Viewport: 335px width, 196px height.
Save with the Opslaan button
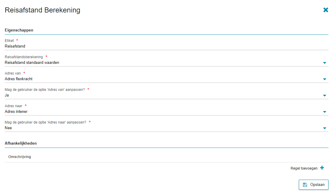click(x=313, y=185)
